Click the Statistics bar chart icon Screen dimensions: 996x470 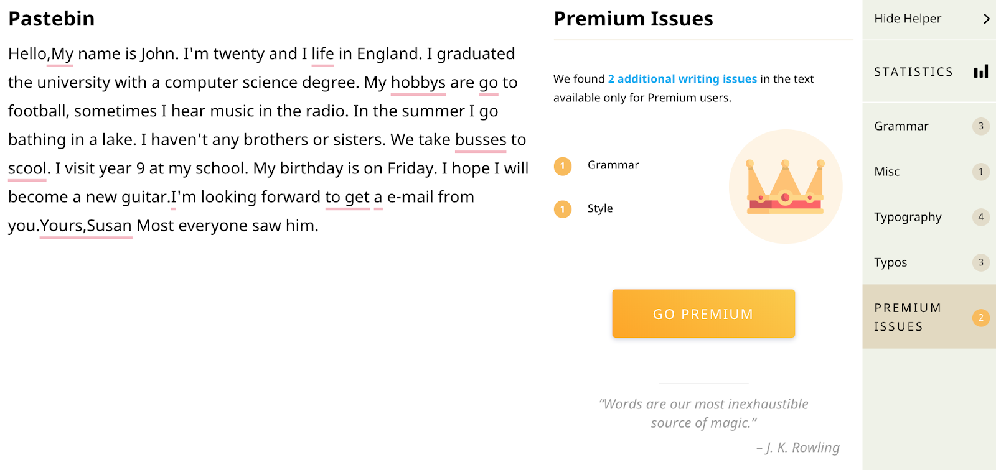pos(981,71)
